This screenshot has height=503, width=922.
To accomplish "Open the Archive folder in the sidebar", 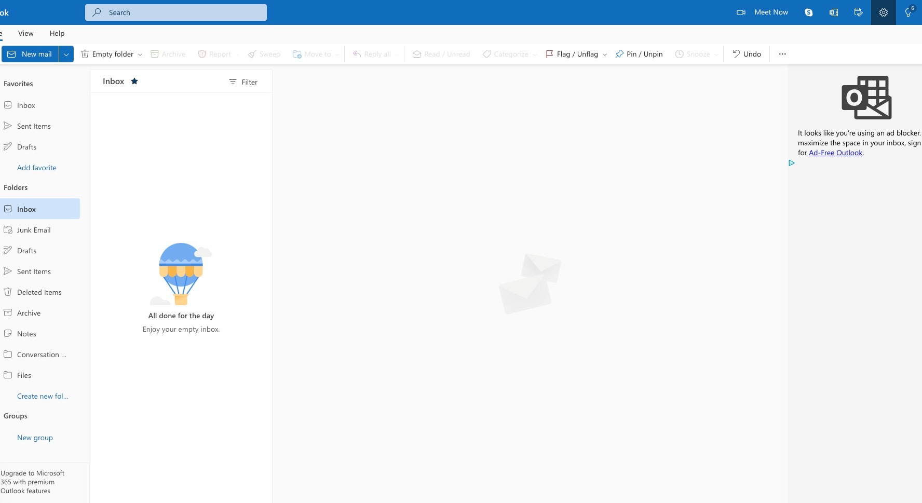I will click(40, 313).
